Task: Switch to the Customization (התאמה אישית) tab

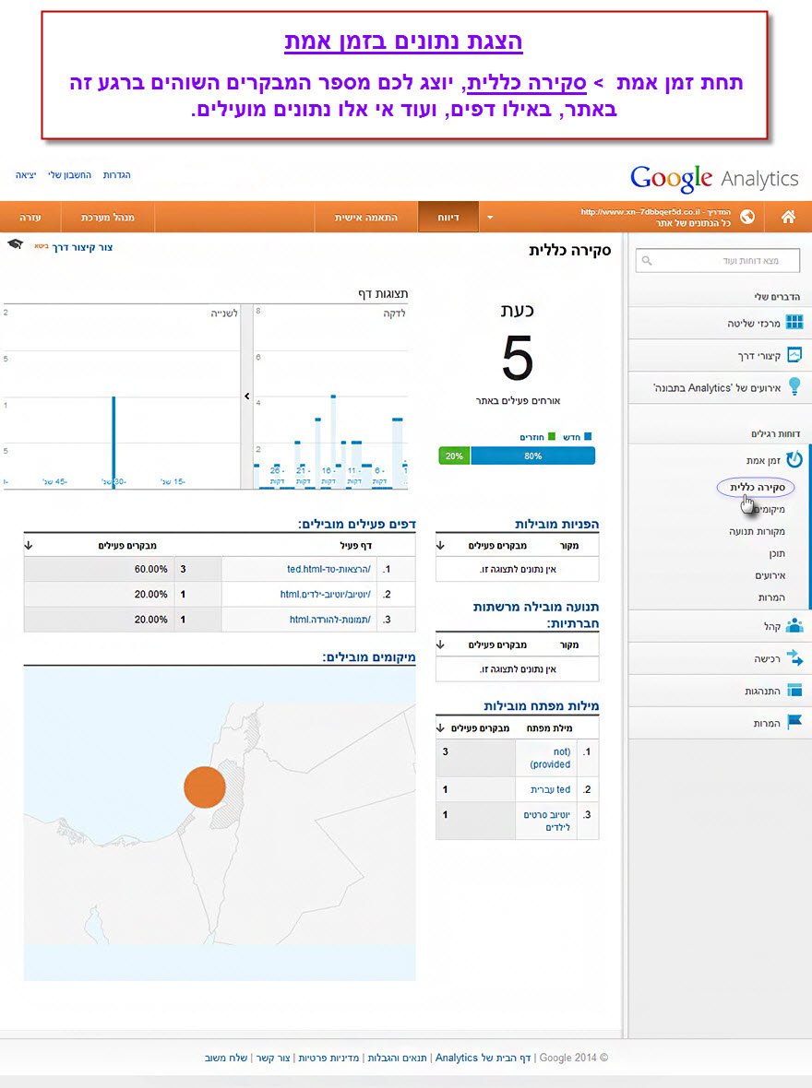Action: [369, 218]
